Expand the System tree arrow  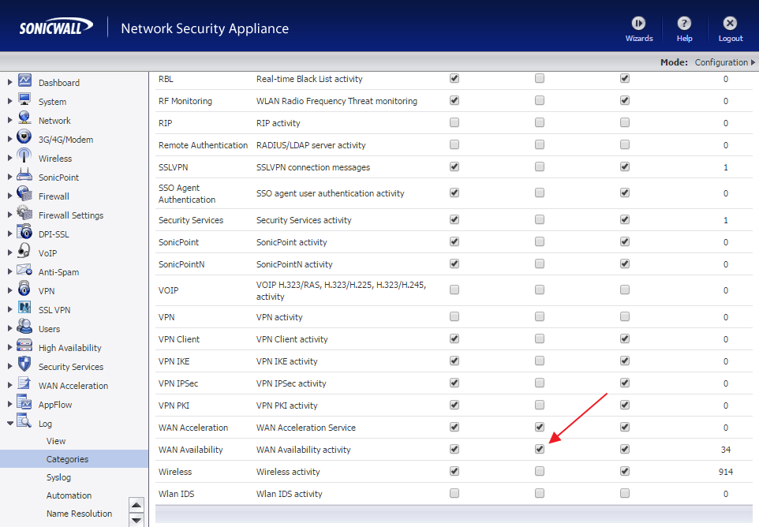tap(9, 101)
